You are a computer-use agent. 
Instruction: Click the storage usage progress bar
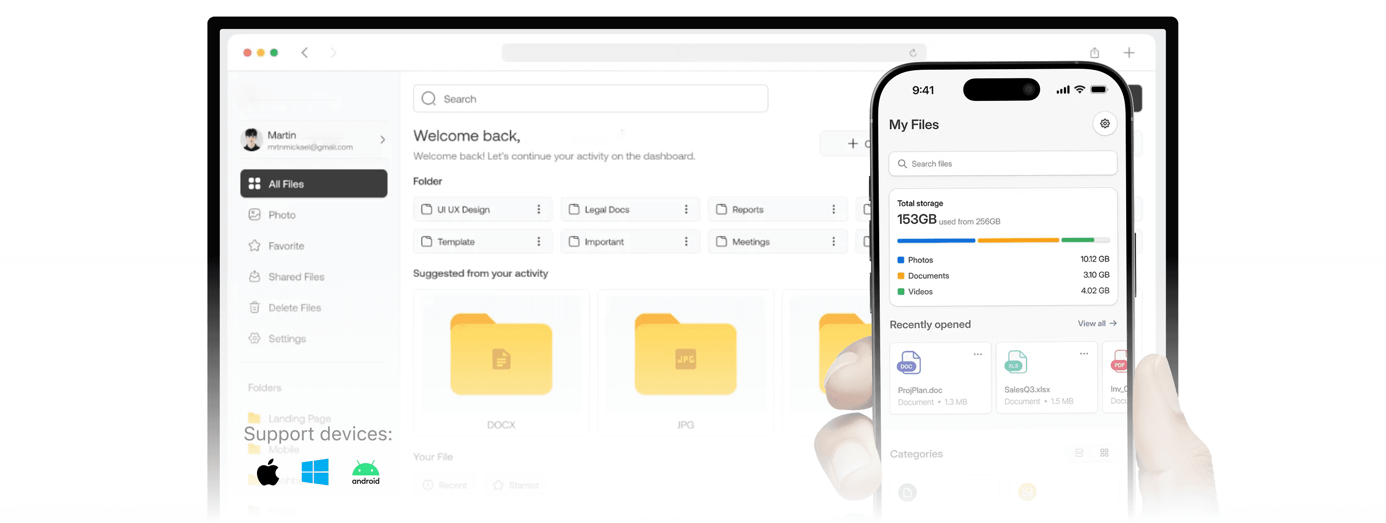[x=1003, y=240]
